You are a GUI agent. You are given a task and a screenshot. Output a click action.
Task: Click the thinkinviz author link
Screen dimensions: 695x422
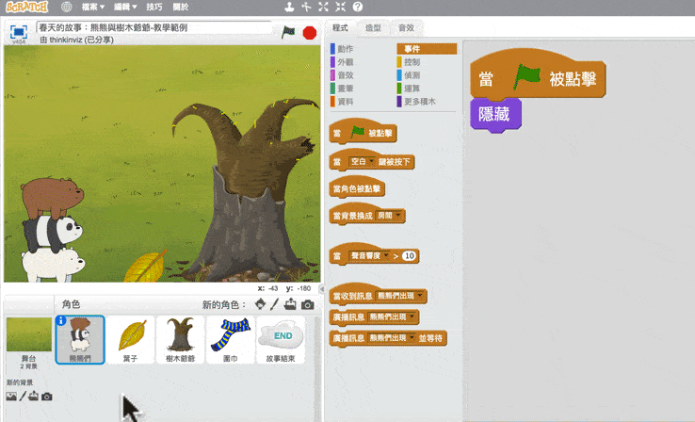[x=66, y=40]
